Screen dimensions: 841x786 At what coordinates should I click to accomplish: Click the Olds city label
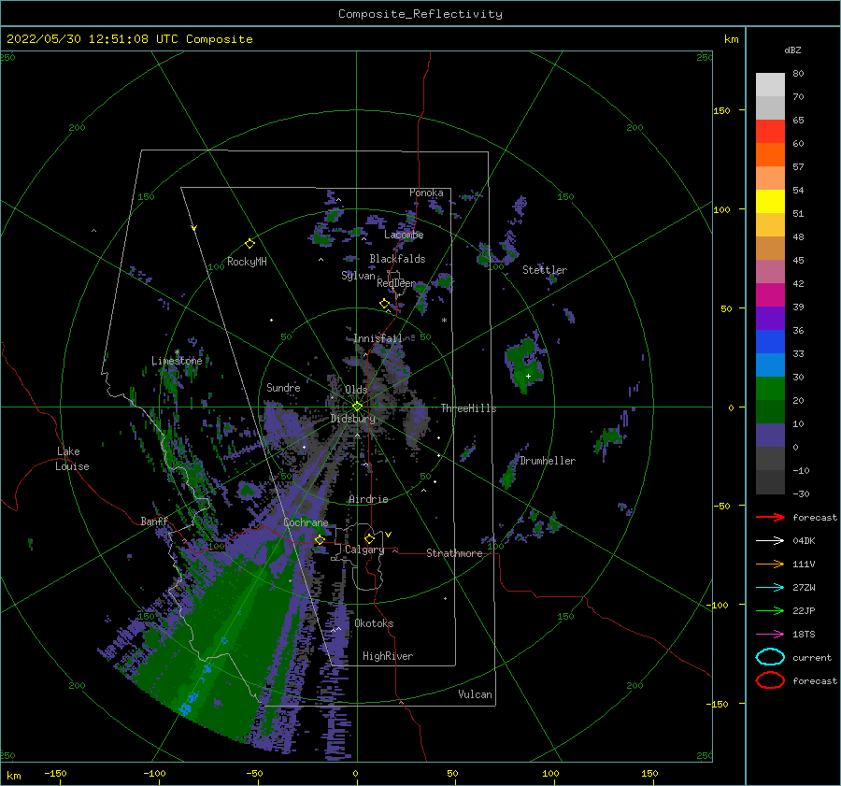point(356,390)
